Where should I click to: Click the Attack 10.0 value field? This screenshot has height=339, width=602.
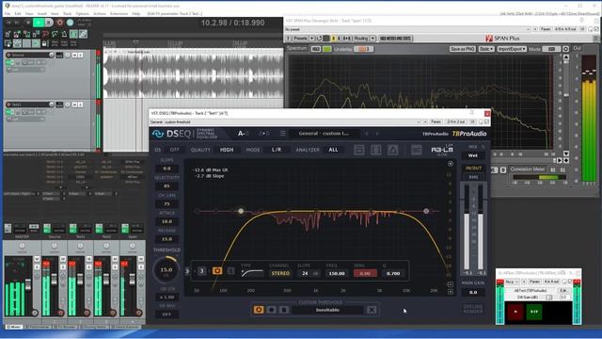pyautogui.click(x=166, y=221)
